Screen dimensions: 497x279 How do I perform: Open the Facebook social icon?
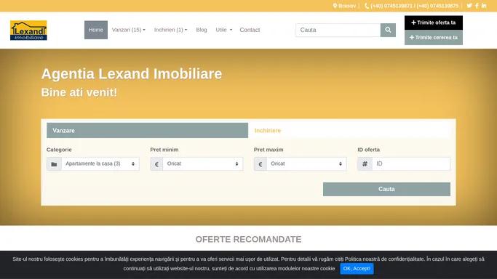[477, 6]
